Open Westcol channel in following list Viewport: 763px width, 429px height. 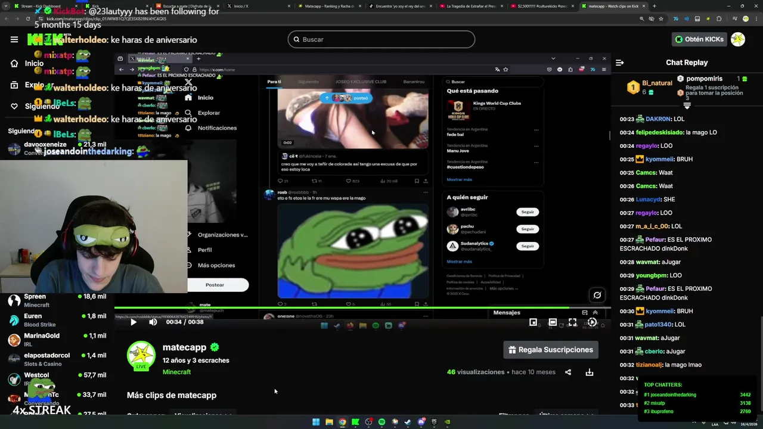click(57, 379)
